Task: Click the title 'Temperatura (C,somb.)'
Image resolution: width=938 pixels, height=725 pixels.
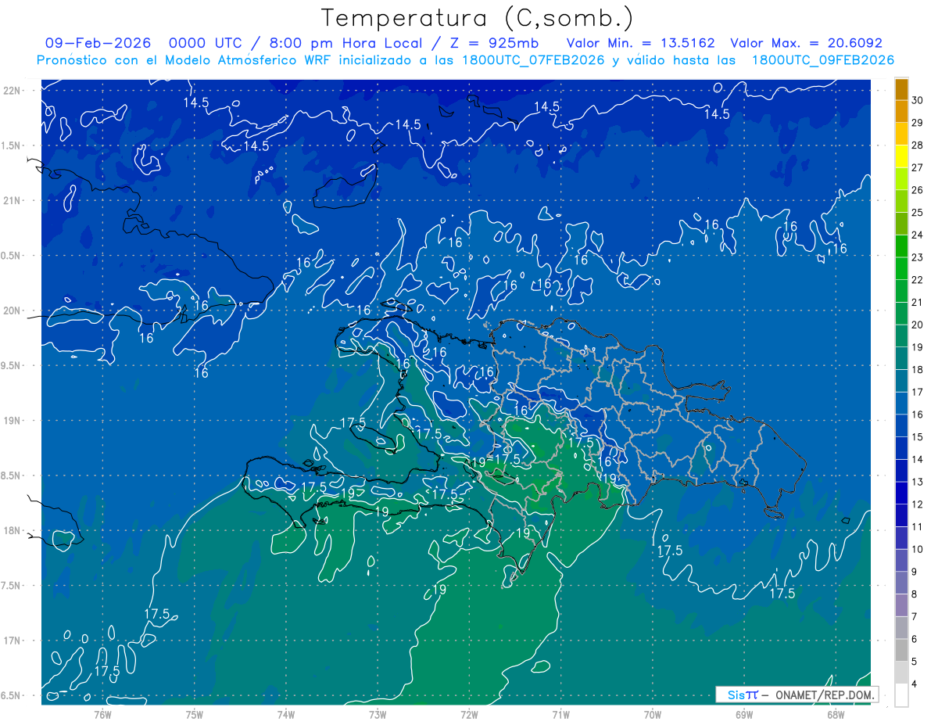Action: [x=478, y=18]
